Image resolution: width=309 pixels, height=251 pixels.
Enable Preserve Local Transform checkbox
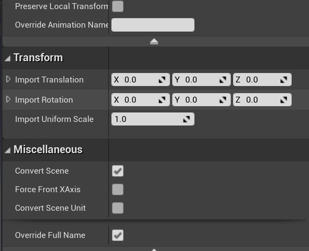[118, 6]
